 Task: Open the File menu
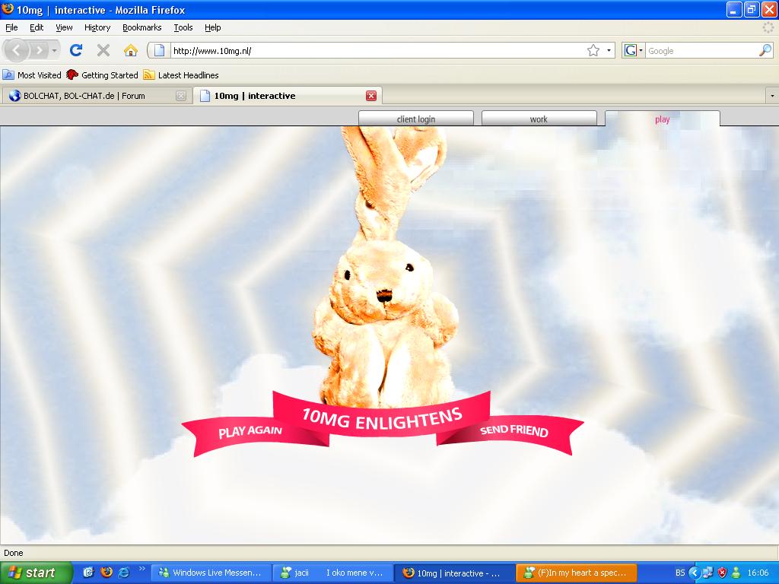coord(11,27)
